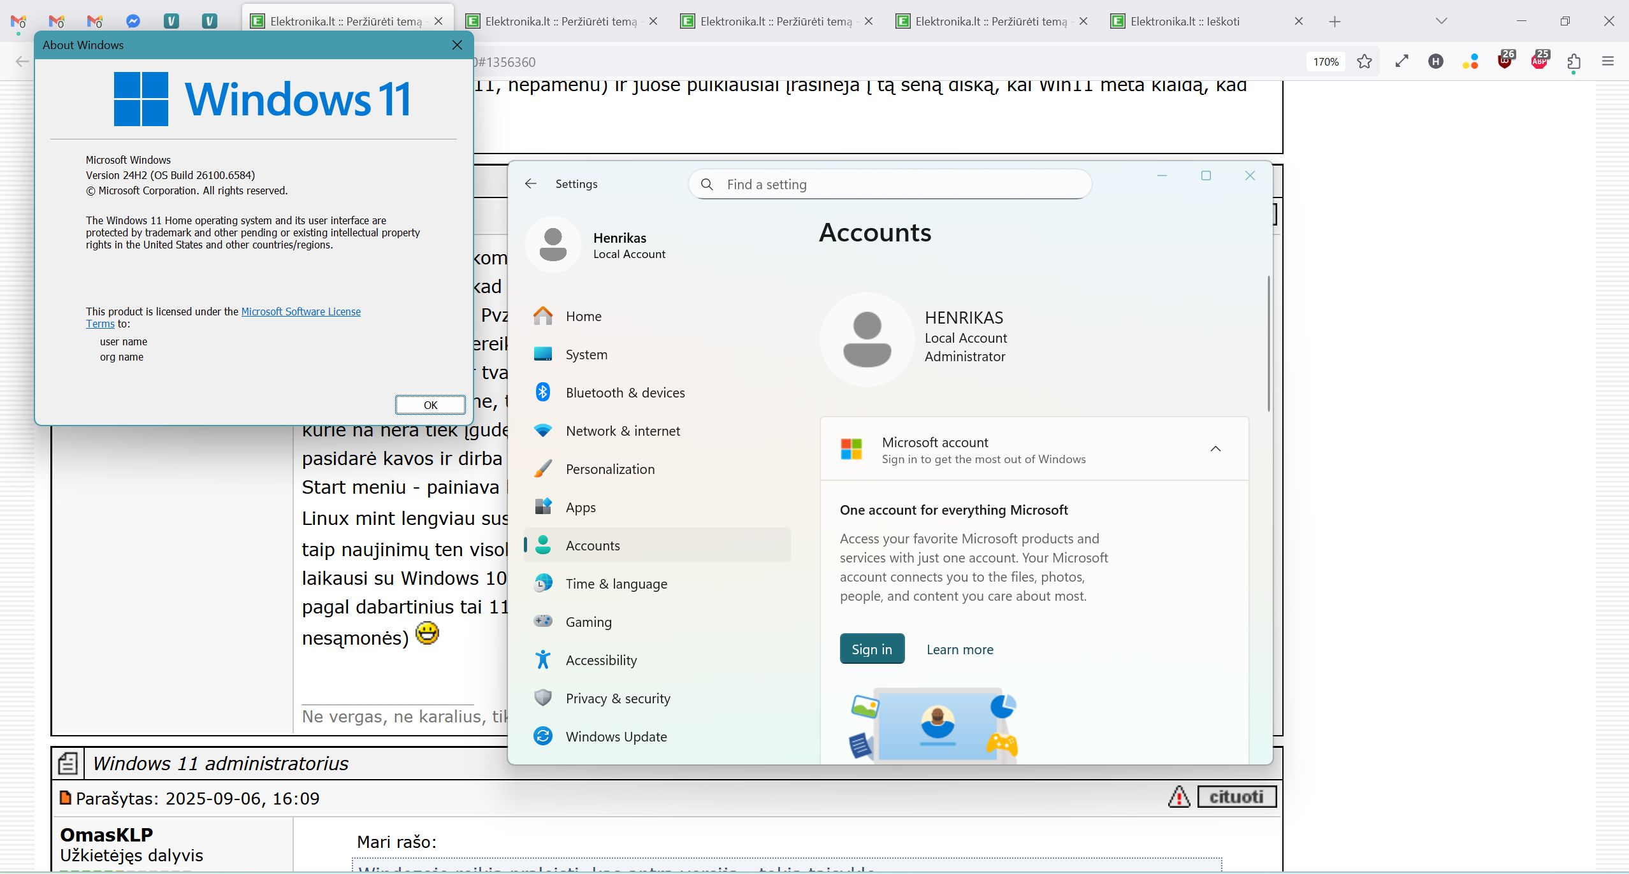Image resolution: width=1629 pixels, height=874 pixels.
Task: Open the browser hamburger menu
Action: coord(1608,62)
